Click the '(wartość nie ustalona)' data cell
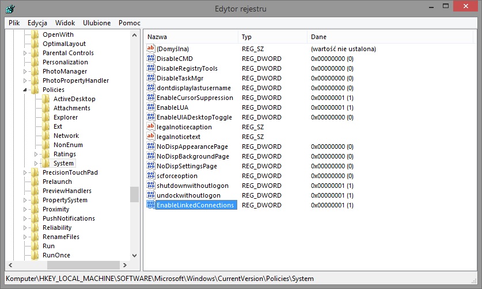The image size is (482, 289). pos(343,49)
